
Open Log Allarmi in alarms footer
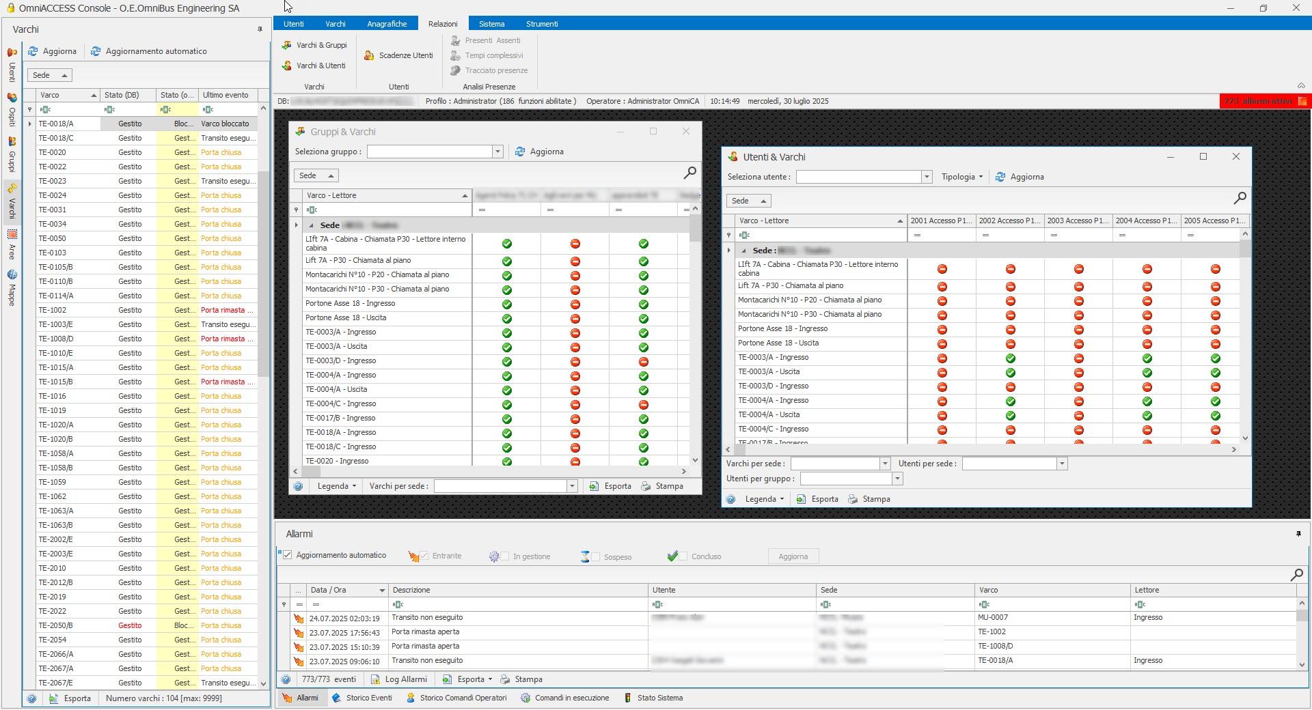coord(399,679)
